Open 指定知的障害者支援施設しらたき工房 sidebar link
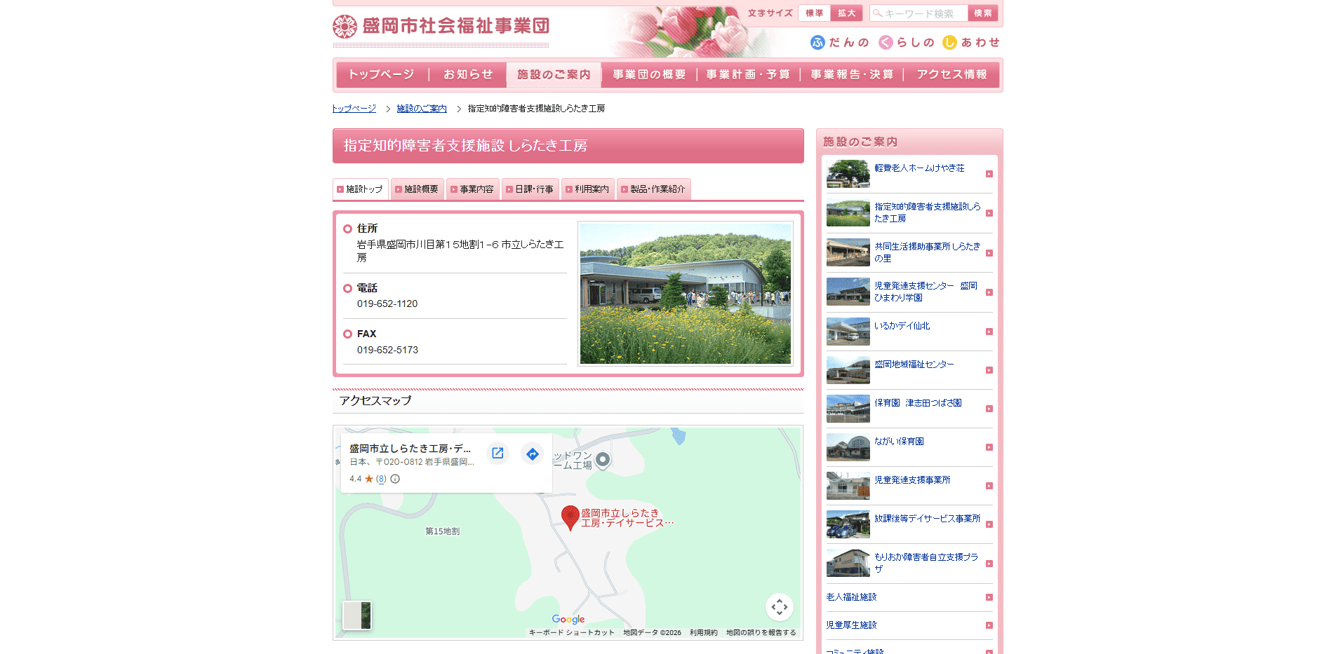 [927, 212]
